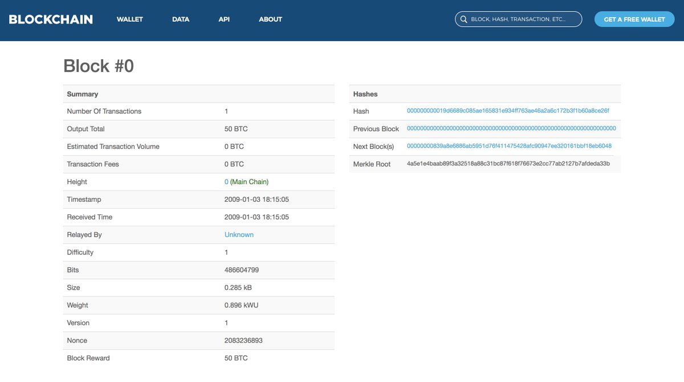This screenshot has width=684, height=382.
Task: Open the DATA menu item
Action: [180, 19]
